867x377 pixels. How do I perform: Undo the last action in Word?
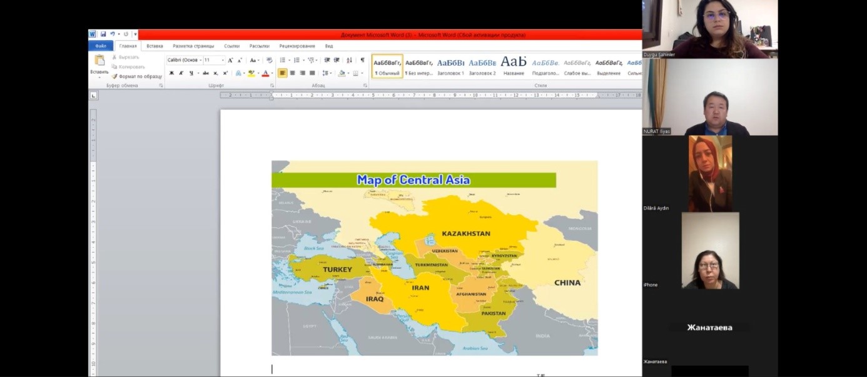(x=113, y=34)
